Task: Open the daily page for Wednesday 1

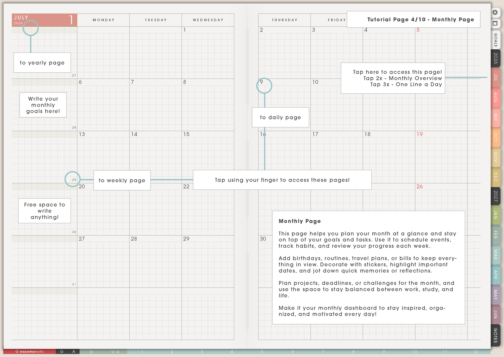Action: 185,30
